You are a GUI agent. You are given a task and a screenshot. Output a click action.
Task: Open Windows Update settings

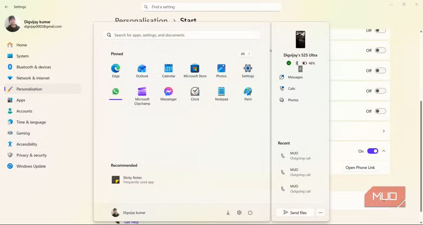pyautogui.click(x=42, y=166)
